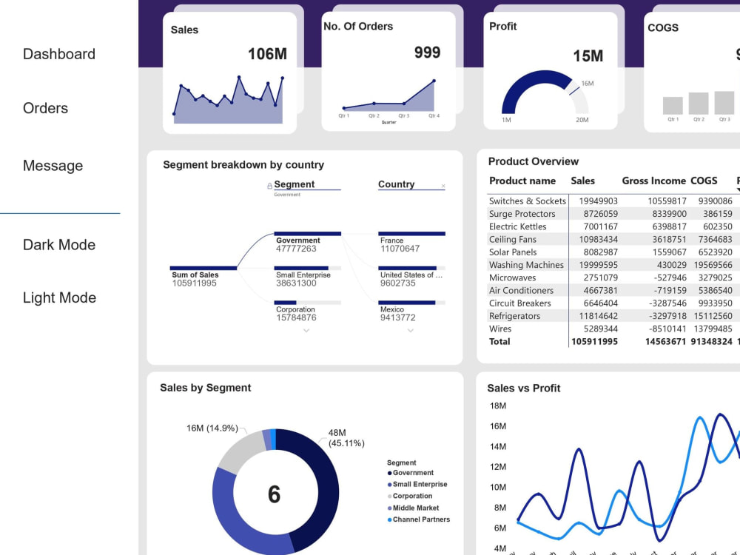Click the Sum of Sales root node
Viewport: 740px width, 555px height.
point(203,277)
